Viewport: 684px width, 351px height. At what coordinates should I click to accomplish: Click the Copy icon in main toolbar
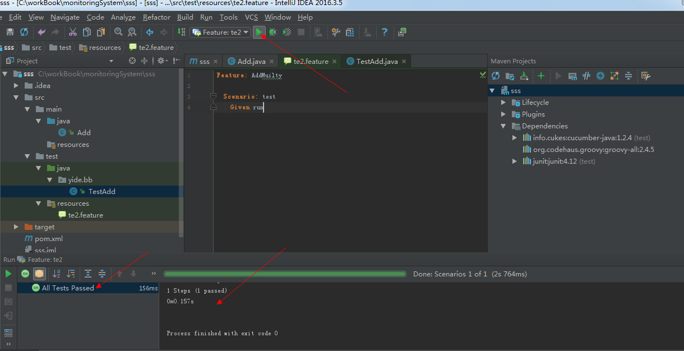coord(87,33)
